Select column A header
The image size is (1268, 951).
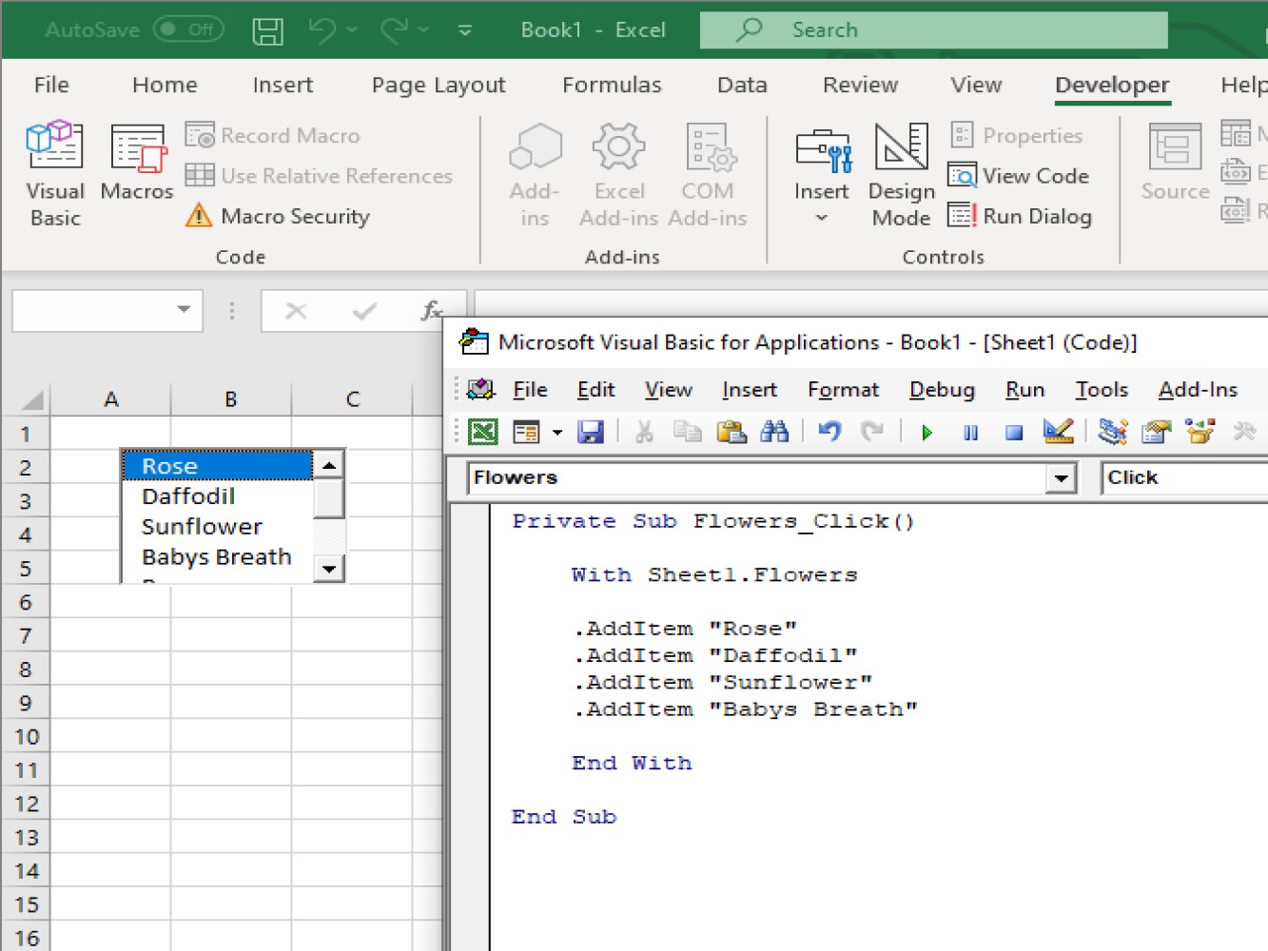point(111,399)
